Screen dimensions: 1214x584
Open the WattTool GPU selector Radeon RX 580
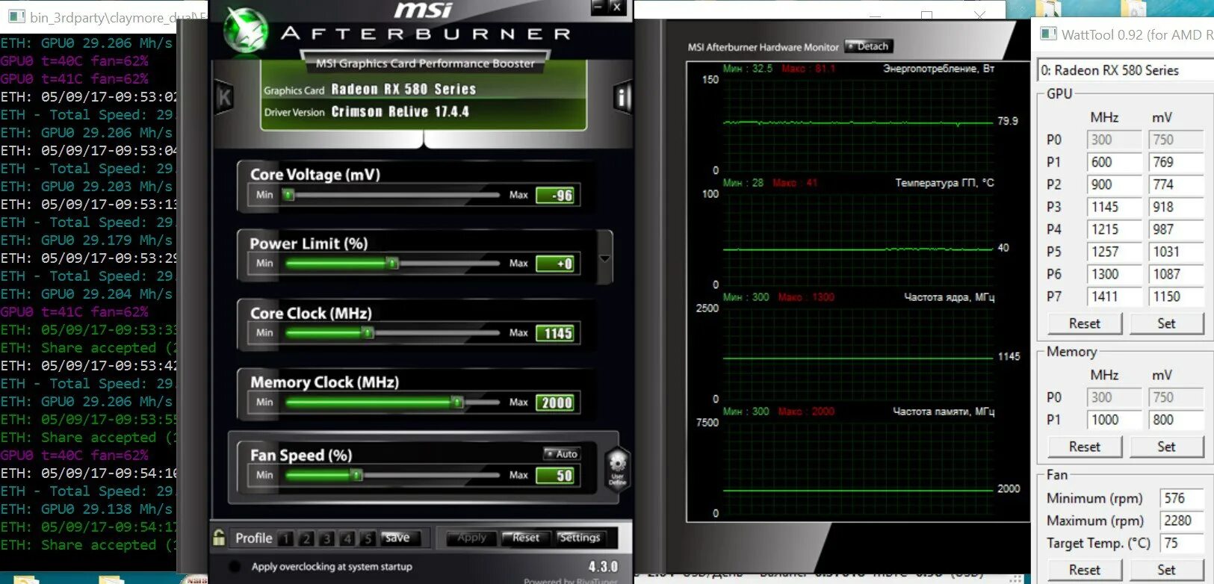coord(1125,70)
